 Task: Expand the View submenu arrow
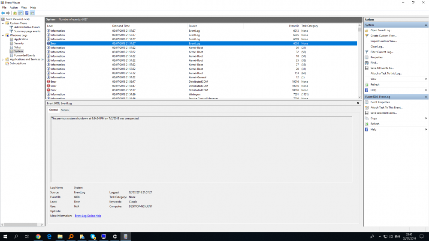[426, 79]
